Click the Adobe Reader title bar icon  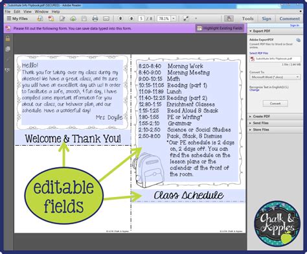5,5
